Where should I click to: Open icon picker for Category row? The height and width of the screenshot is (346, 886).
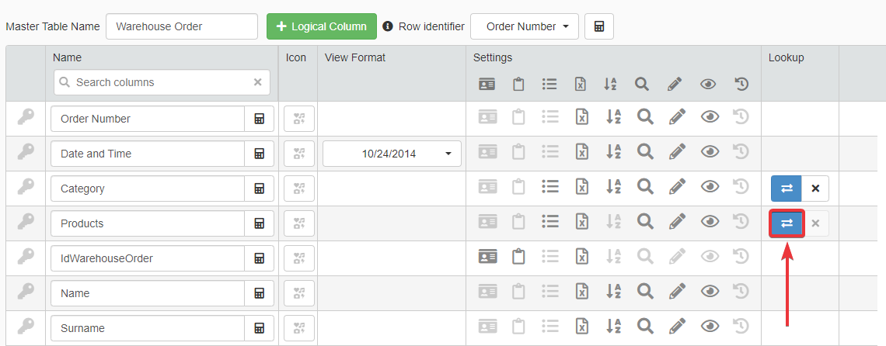[x=299, y=189]
